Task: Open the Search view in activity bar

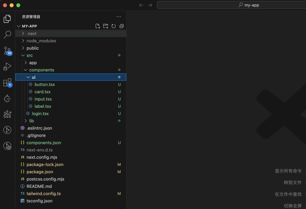Action: click(7, 35)
